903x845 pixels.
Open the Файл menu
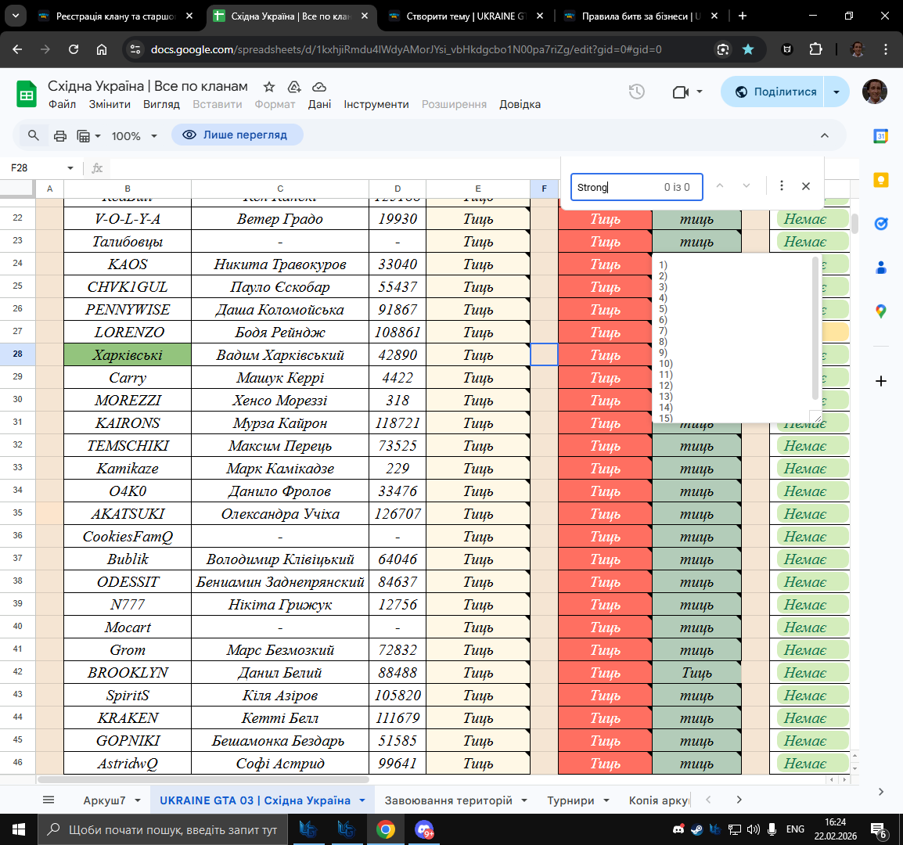62,104
